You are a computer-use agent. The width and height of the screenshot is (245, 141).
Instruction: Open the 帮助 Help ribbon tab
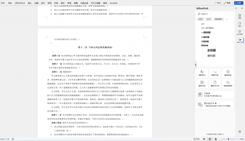(105, 3)
